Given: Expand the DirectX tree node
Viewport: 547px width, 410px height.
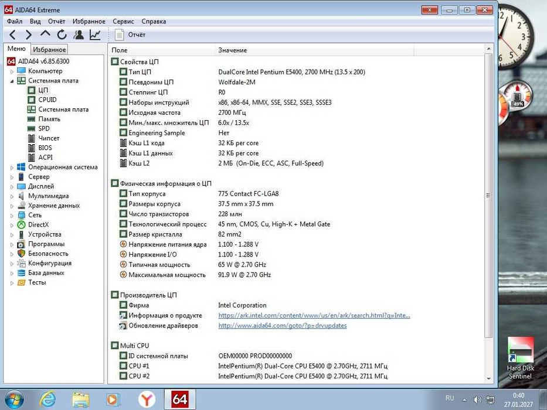Looking at the screenshot, I should coord(12,225).
